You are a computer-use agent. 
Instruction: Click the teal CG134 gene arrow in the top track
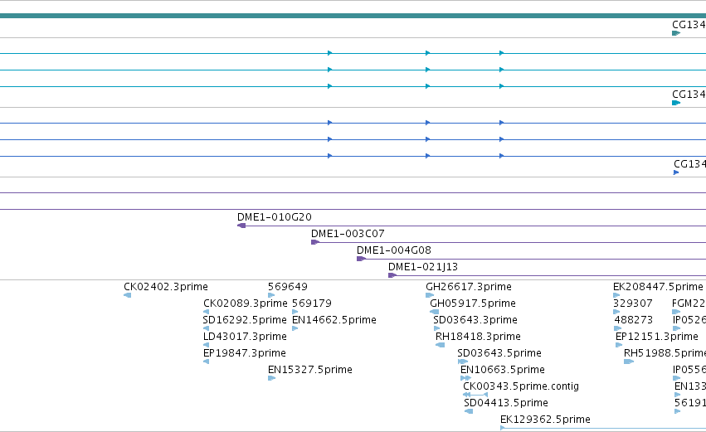coord(676,33)
